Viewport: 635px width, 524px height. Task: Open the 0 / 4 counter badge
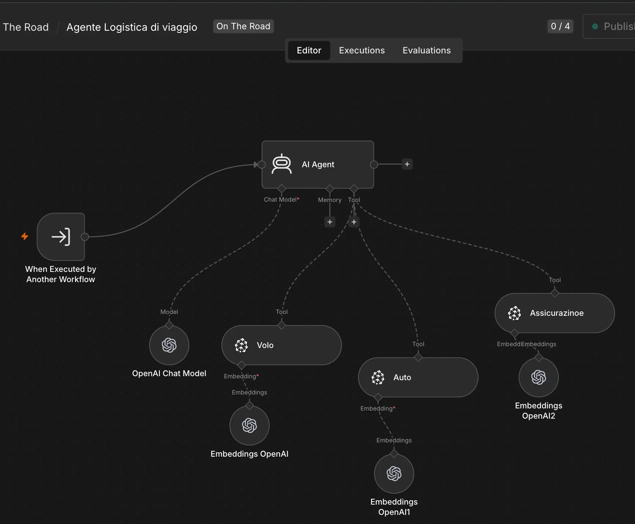[560, 26]
